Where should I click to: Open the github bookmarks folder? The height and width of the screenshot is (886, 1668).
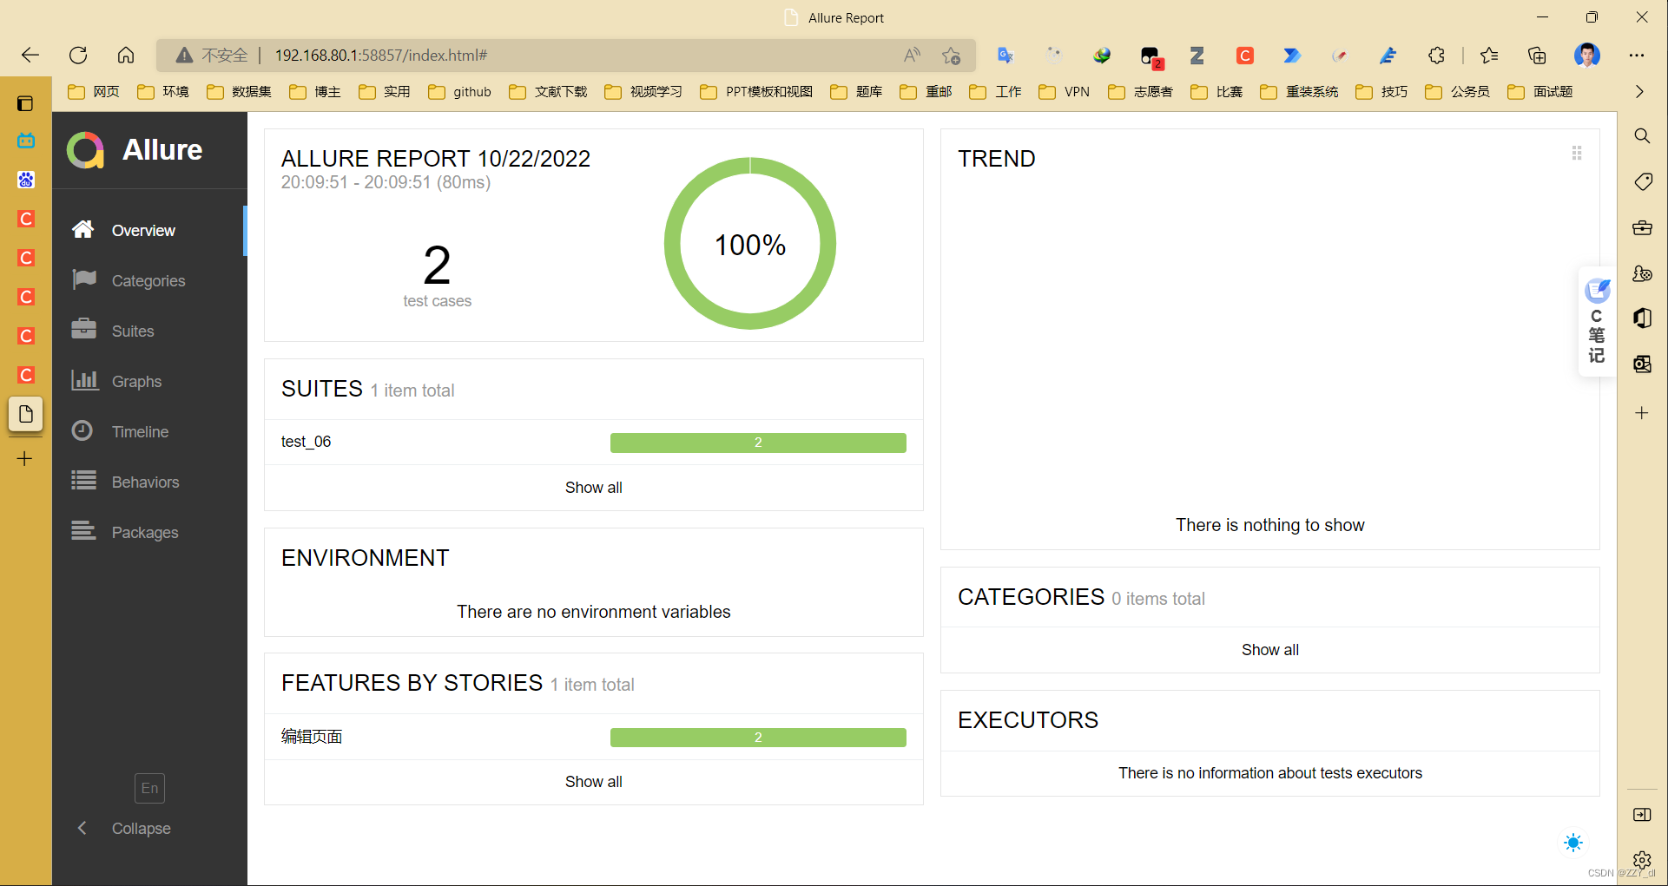[460, 92]
